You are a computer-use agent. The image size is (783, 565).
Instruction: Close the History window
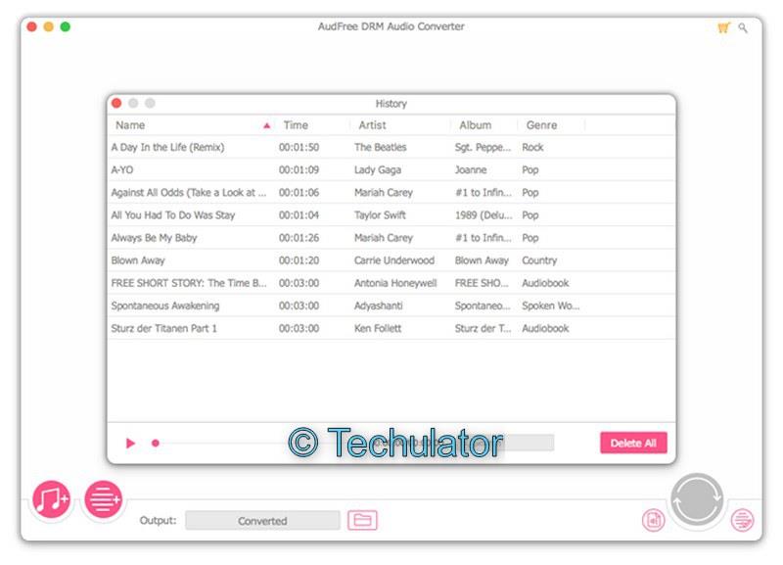point(116,104)
